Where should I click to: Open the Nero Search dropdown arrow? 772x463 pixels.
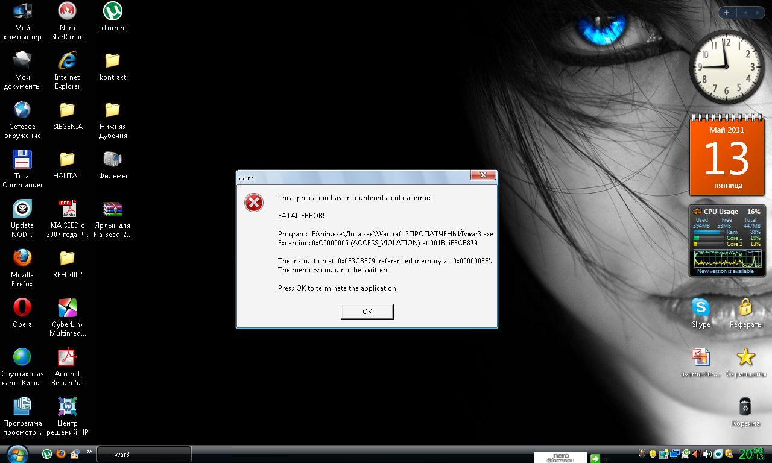coord(606,458)
